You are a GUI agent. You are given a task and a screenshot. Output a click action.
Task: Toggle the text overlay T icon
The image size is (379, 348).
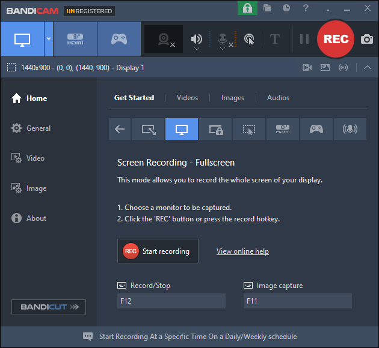275,39
